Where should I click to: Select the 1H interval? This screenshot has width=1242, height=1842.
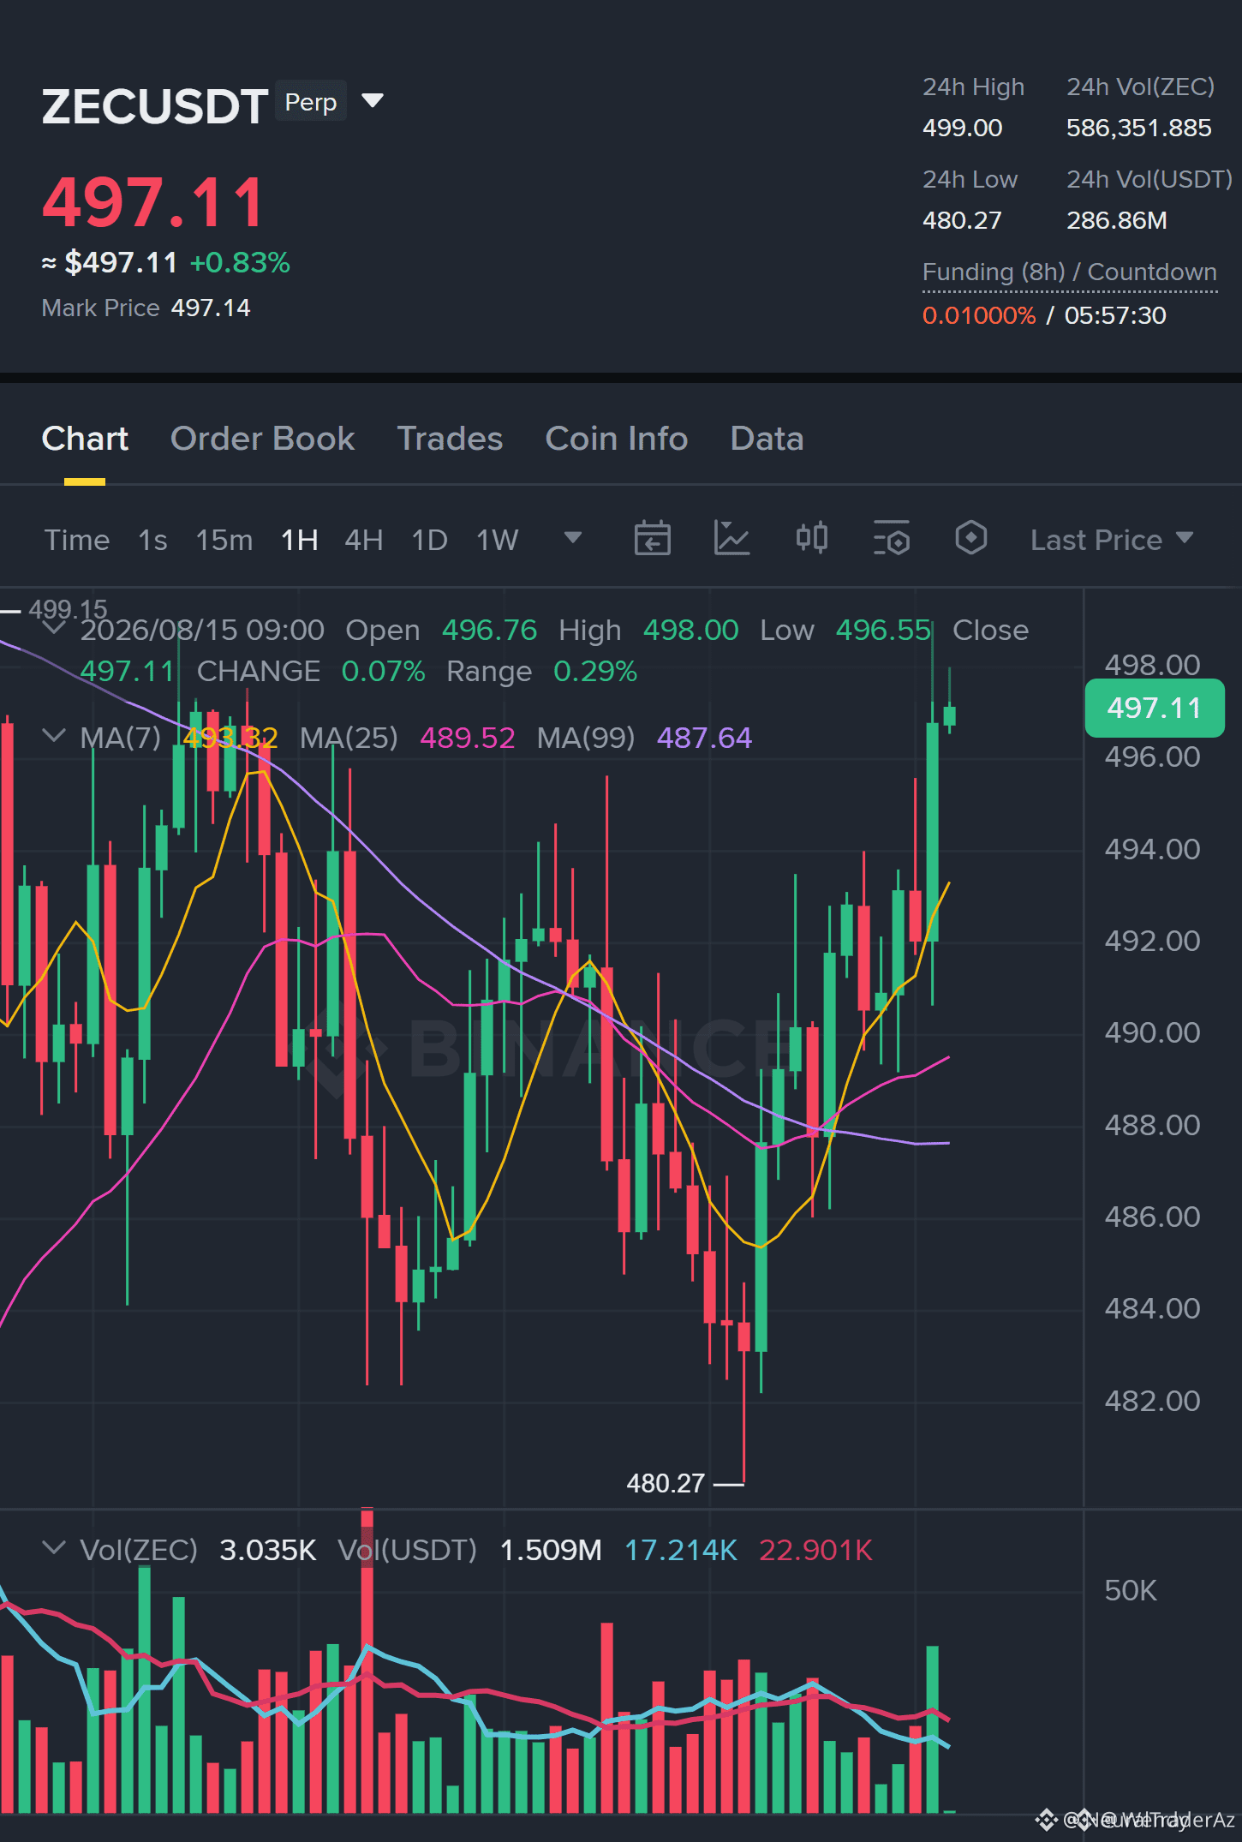pyautogui.click(x=300, y=540)
